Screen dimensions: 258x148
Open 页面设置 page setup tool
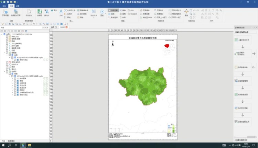6,13
